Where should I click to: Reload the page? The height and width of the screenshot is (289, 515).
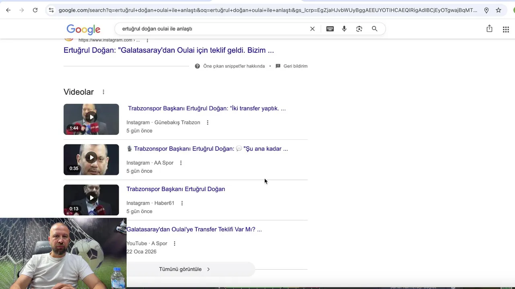pyautogui.click(x=35, y=10)
